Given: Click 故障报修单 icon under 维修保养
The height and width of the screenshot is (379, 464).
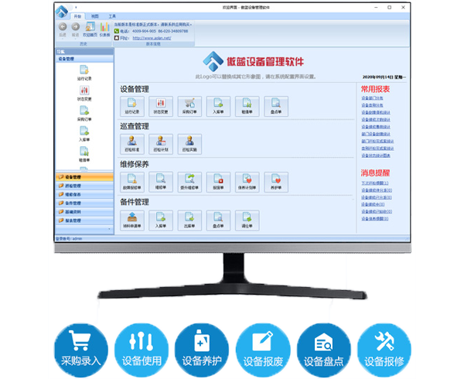Looking at the screenshot, I should coord(133,182).
